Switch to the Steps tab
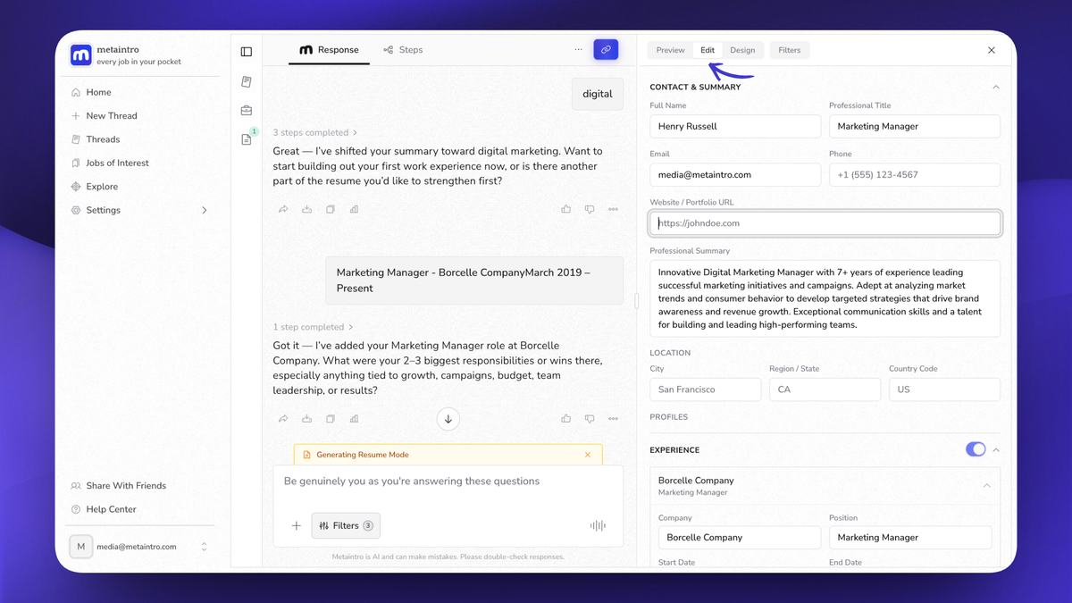 coord(403,50)
